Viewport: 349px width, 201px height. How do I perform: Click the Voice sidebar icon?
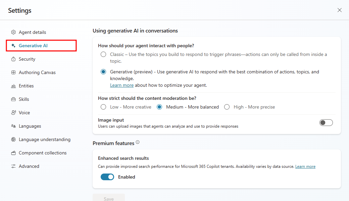[x=13, y=113]
